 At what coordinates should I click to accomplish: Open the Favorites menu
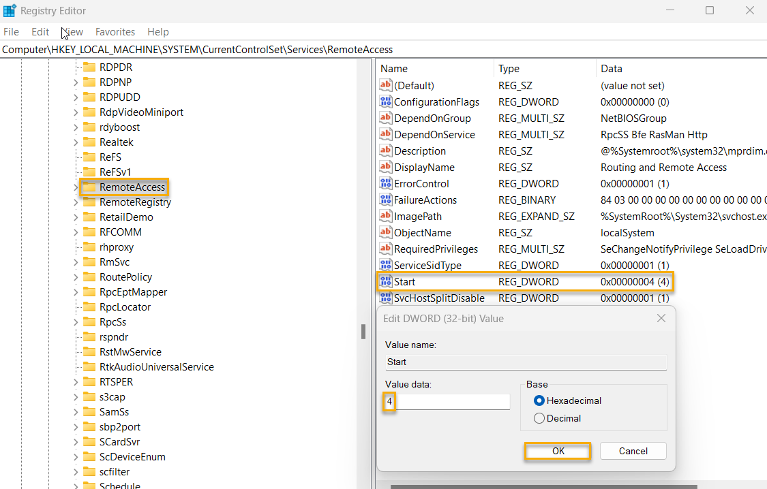tap(115, 31)
